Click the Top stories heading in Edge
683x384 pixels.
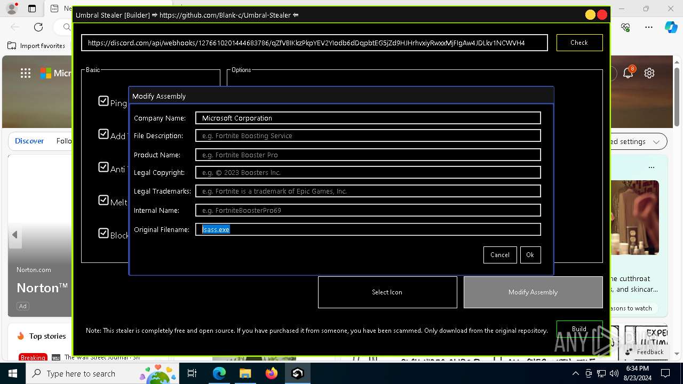tap(47, 336)
